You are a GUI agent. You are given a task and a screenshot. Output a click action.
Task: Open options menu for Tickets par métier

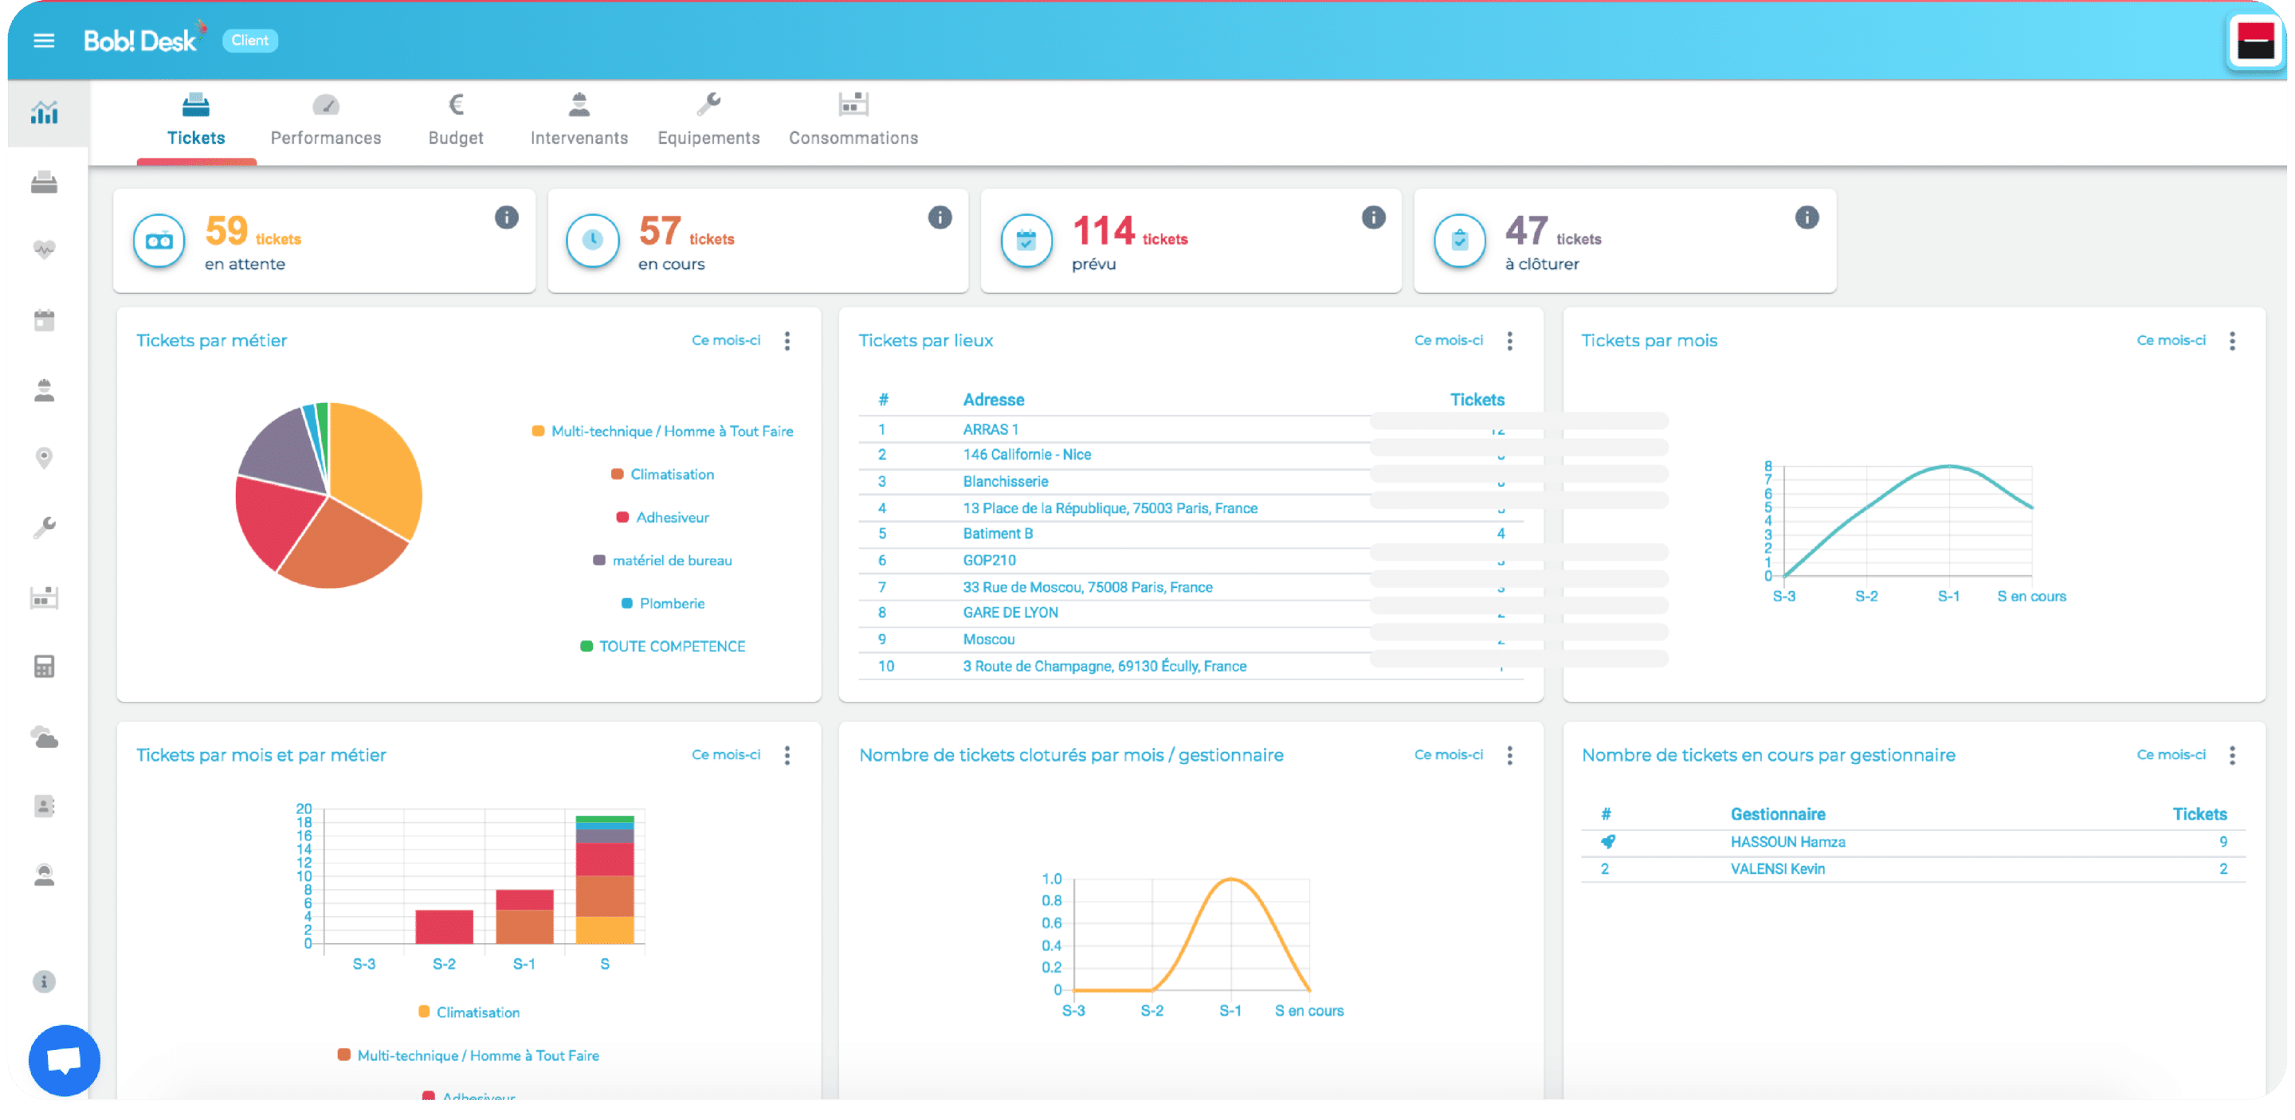pyautogui.click(x=787, y=341)
